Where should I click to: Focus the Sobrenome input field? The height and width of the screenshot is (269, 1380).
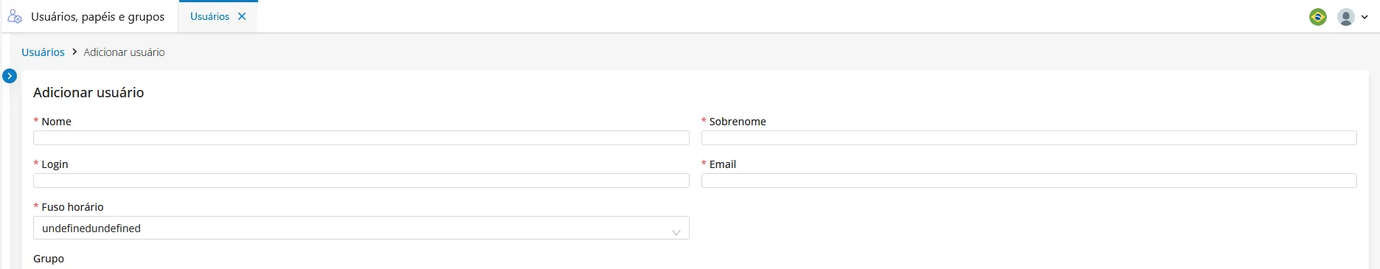1029,138
